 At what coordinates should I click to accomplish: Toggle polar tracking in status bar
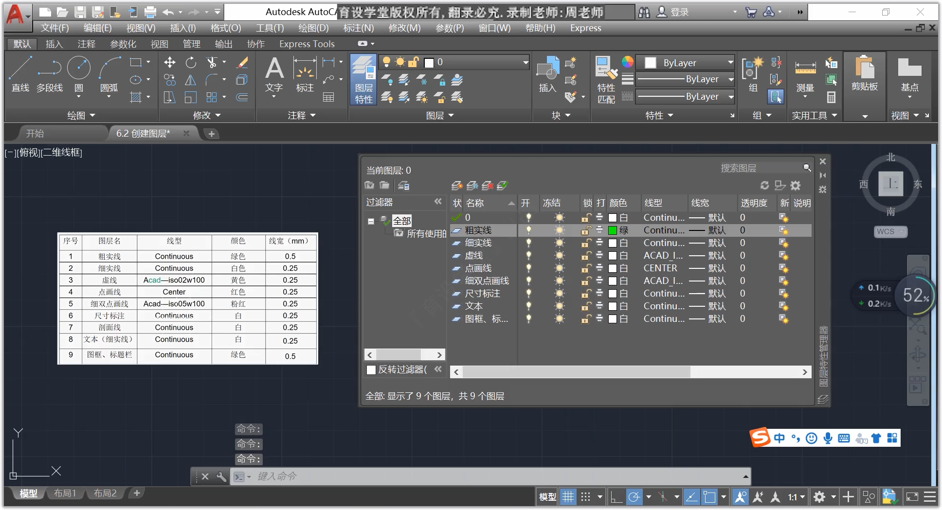pyautogui.click(x=634, y=497)
